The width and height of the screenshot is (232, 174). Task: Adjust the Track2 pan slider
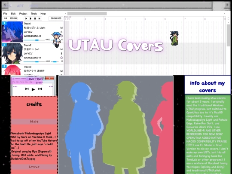click(x=55, y=61)
